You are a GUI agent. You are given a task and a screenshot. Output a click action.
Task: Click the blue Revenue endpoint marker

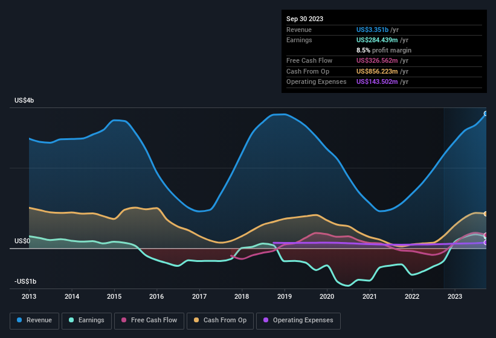tap(486, 113)
